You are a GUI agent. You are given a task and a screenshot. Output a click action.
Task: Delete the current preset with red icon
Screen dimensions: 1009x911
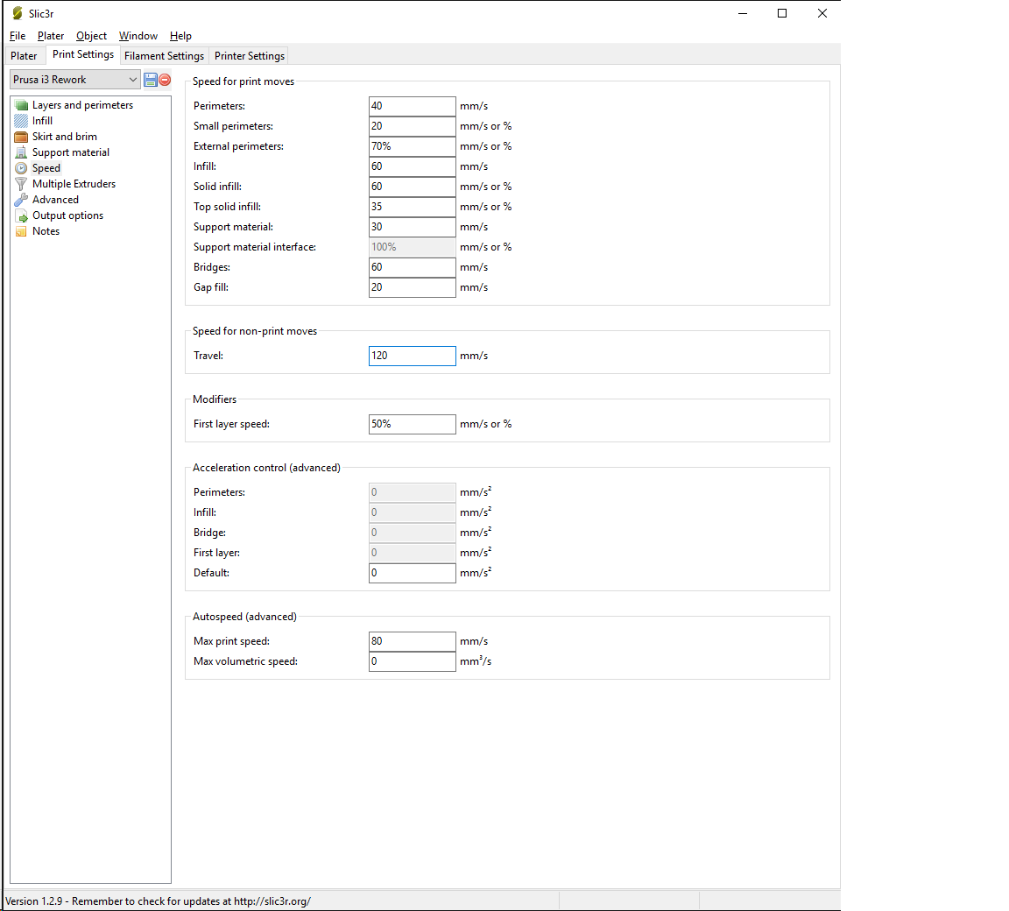click(x=165, y=80)
